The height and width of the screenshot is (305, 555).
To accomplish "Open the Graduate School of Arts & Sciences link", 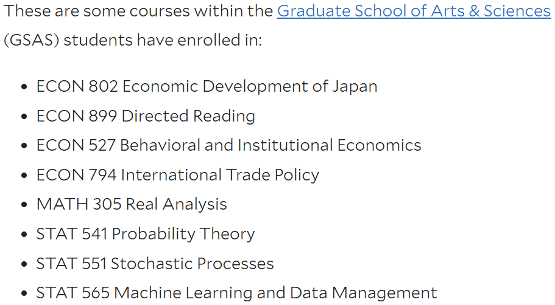I will point(414,11).
